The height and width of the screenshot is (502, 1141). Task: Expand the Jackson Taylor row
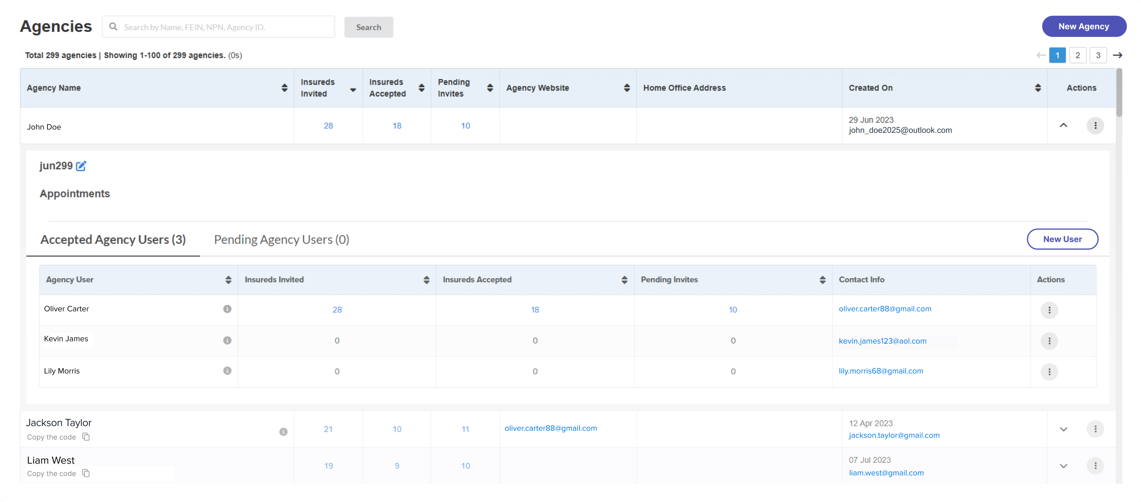1064,429
